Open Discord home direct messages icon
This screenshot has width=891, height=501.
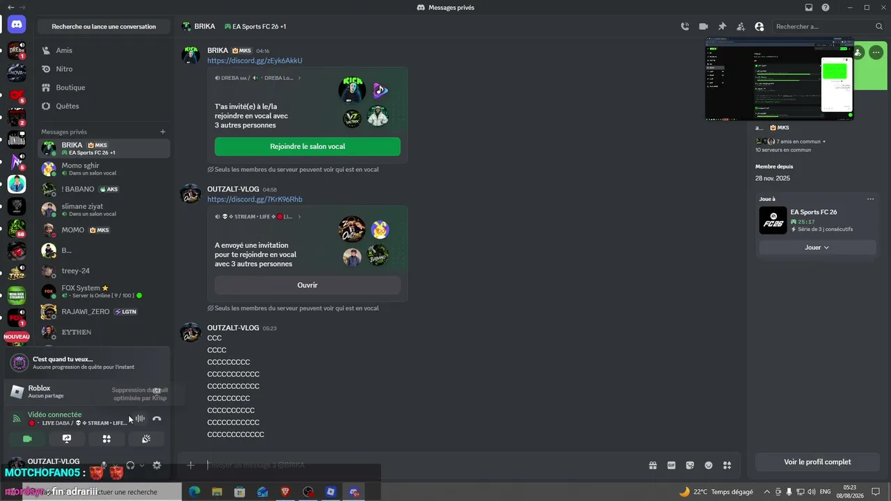[x=17, y=24]
